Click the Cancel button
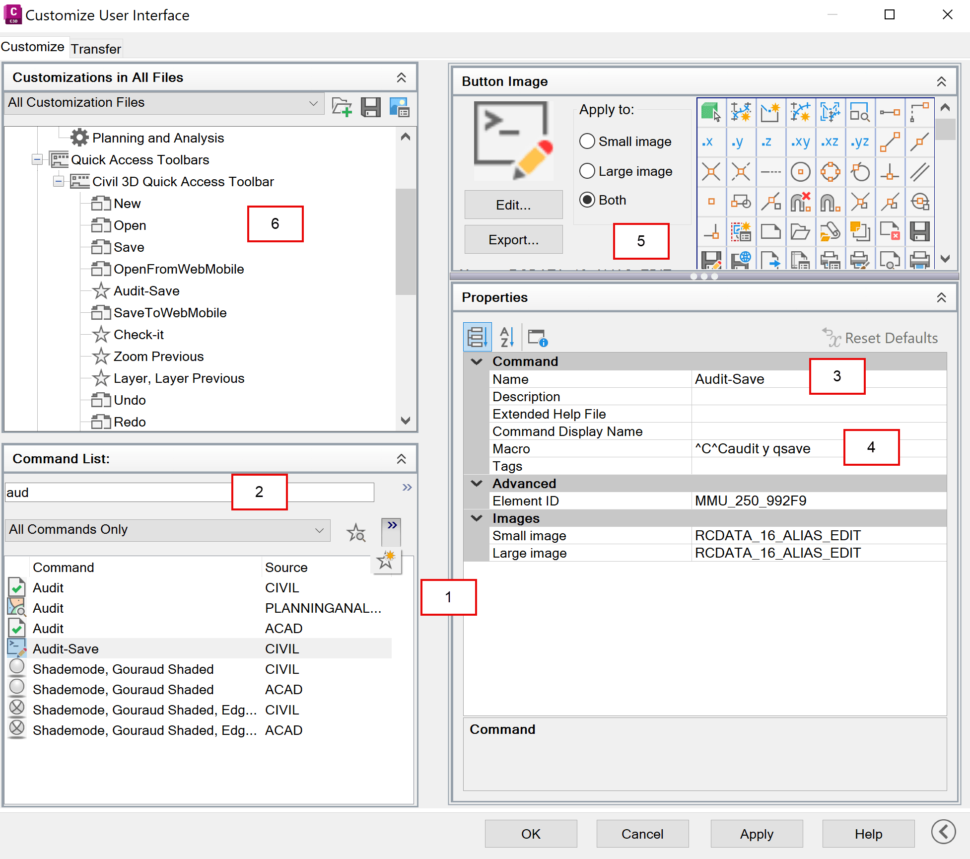Image resolution: width=970 pixels, height=859 pixels. click(642, 834)
